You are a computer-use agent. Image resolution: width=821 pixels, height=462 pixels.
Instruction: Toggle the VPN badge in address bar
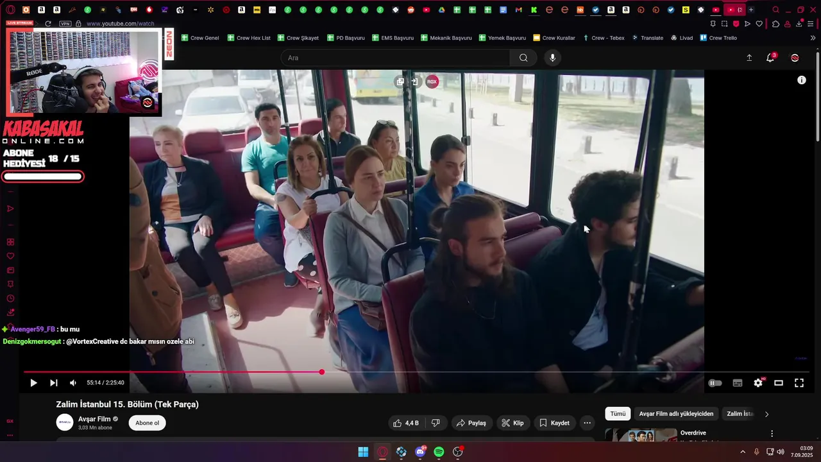[x=65, y=24]
